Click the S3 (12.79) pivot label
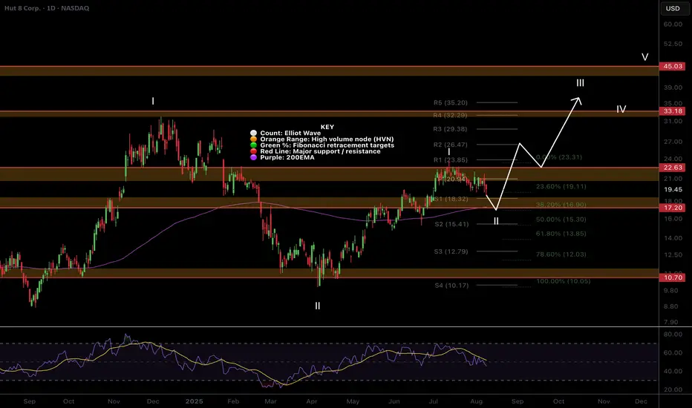 coord(451,252)
